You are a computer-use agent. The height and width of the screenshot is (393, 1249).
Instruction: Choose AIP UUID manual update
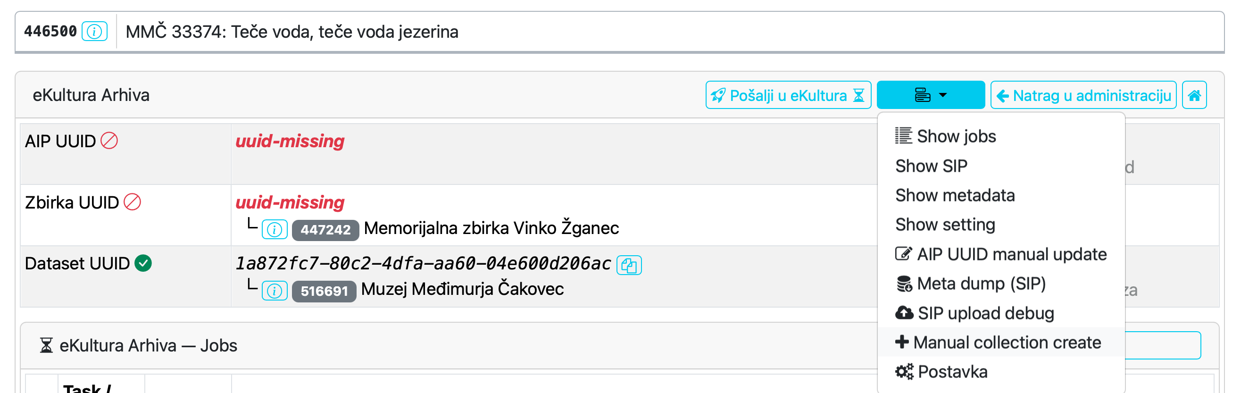tap(1011, 254)
